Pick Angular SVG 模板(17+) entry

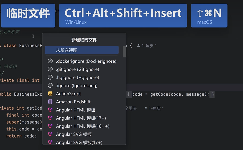[x=79, y=142]
